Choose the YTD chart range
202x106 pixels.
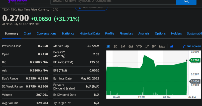point(139,46)
